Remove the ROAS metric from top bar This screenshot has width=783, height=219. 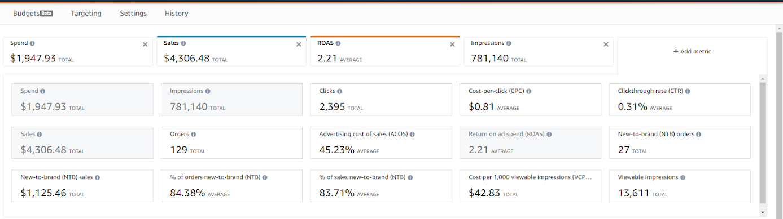pyautogui.click(x=452, y=44)
